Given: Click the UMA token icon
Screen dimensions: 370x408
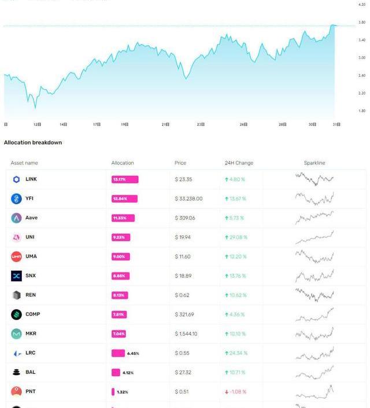Looking at the screenshot, I should click(16, 256).
